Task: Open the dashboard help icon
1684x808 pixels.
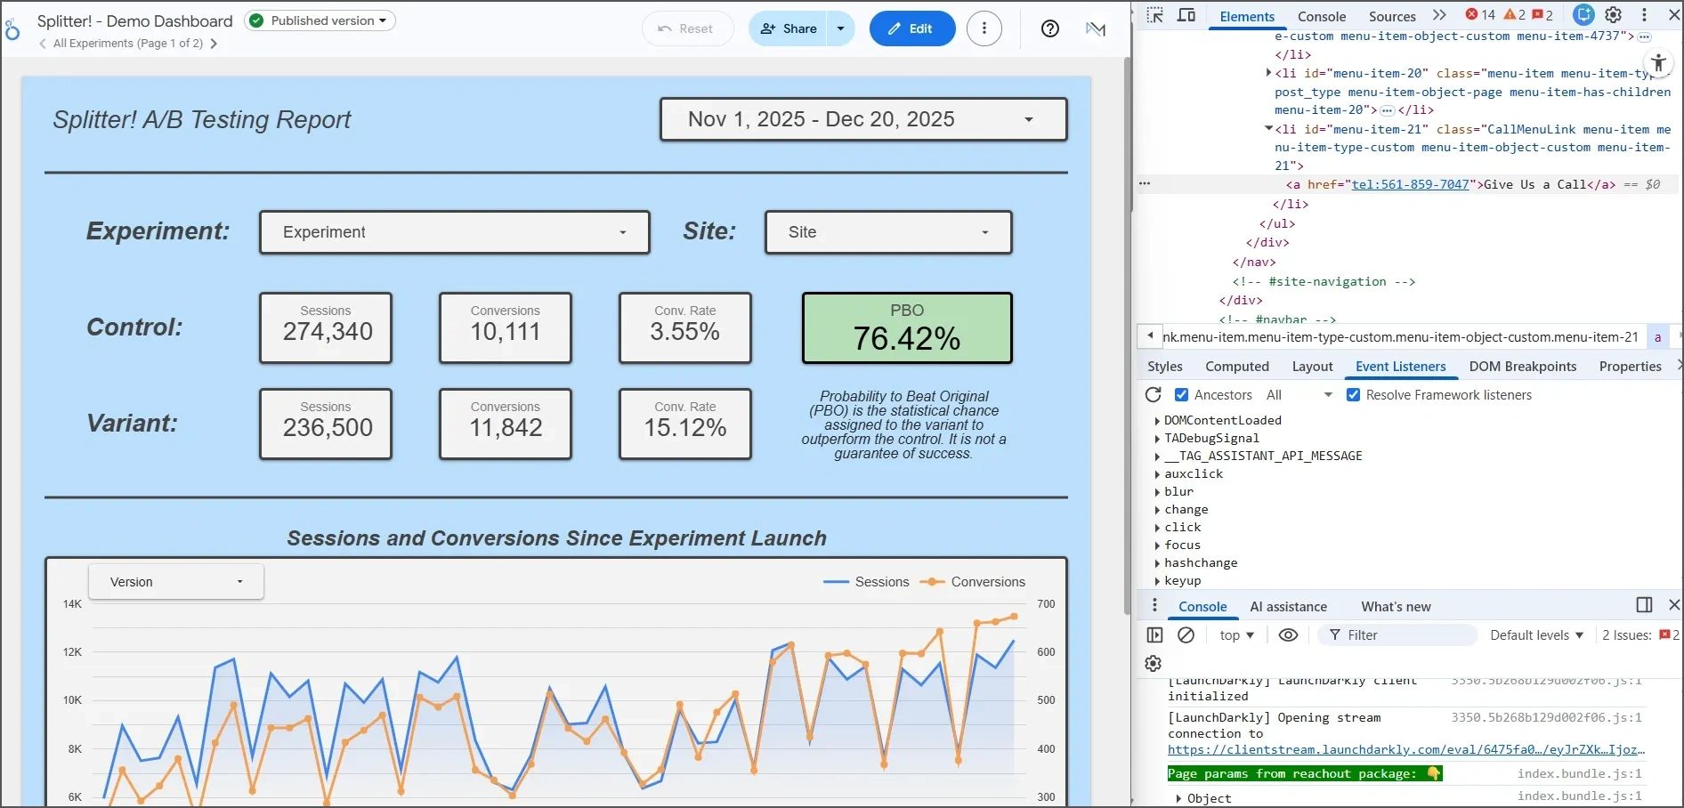Action: point(1049,28)
